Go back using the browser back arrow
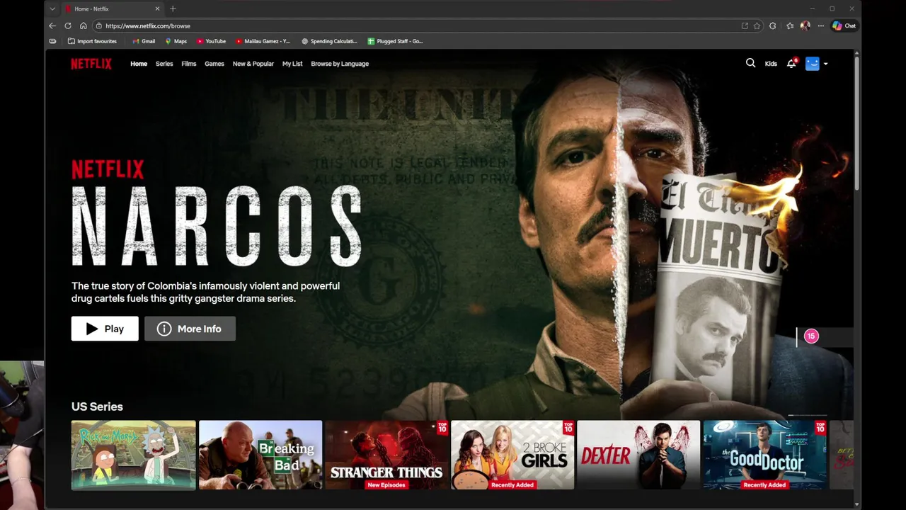906x510 pixels. (x=52, y=25)
